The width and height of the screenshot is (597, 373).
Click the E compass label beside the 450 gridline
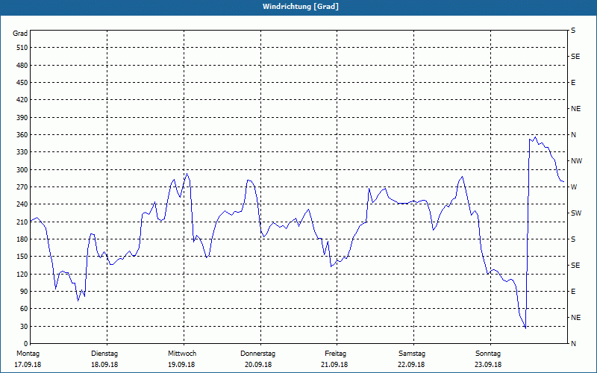pos(573,83)
